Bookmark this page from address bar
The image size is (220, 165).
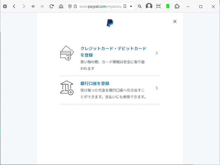coord(125,6)
